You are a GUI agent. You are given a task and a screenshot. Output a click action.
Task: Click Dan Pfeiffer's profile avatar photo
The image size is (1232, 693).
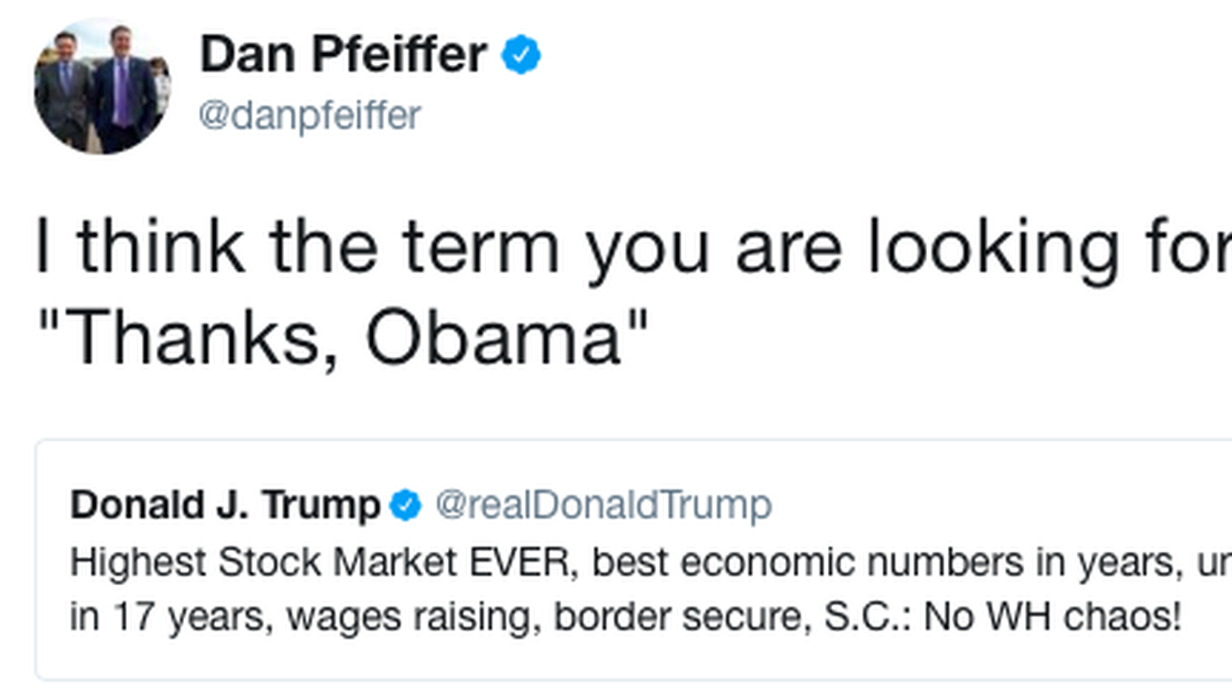(102, 86)
